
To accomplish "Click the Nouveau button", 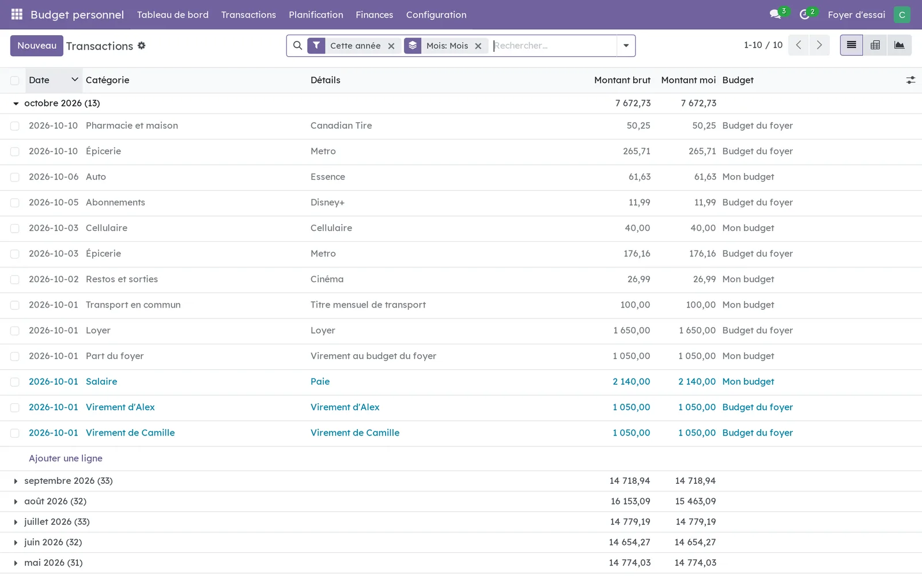I will pos(37,46).
